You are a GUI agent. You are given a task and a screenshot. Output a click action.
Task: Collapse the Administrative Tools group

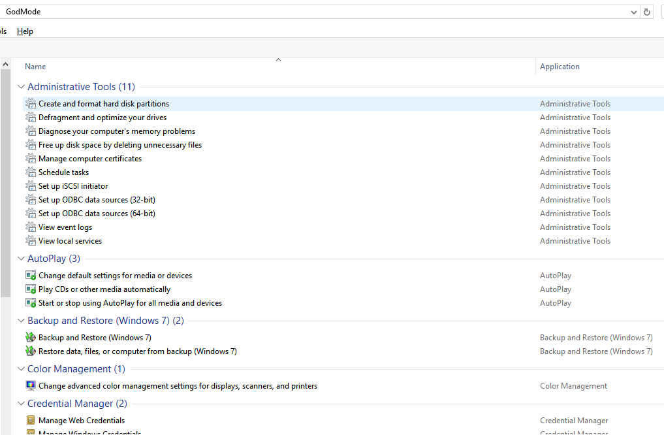coord(21,87)
